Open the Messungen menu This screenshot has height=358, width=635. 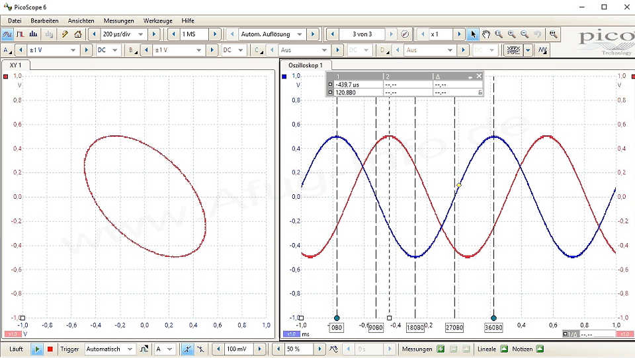(118, 20)
